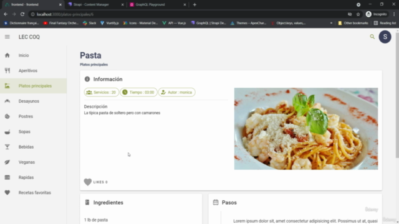The height and width of the screenshot is (224, 399).
Task: Click the browser forward arrow
Action: pos(14,14)
